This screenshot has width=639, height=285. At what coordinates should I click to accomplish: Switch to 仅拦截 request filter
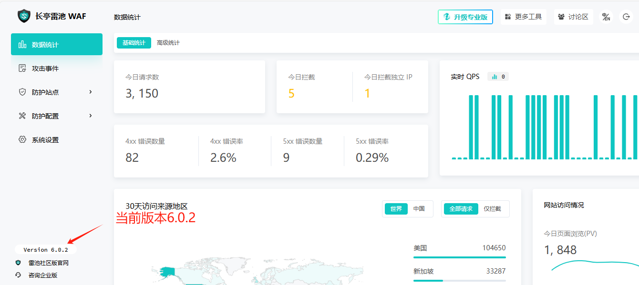(x=492, y=209)
